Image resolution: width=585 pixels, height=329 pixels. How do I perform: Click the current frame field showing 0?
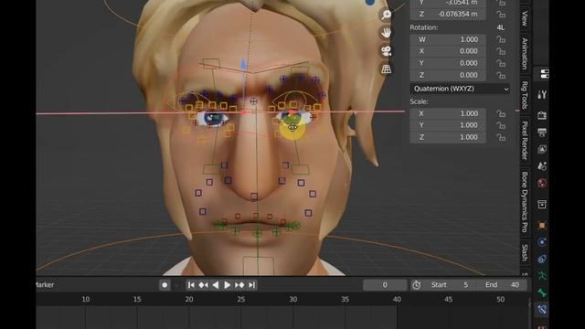click(385, 285)
